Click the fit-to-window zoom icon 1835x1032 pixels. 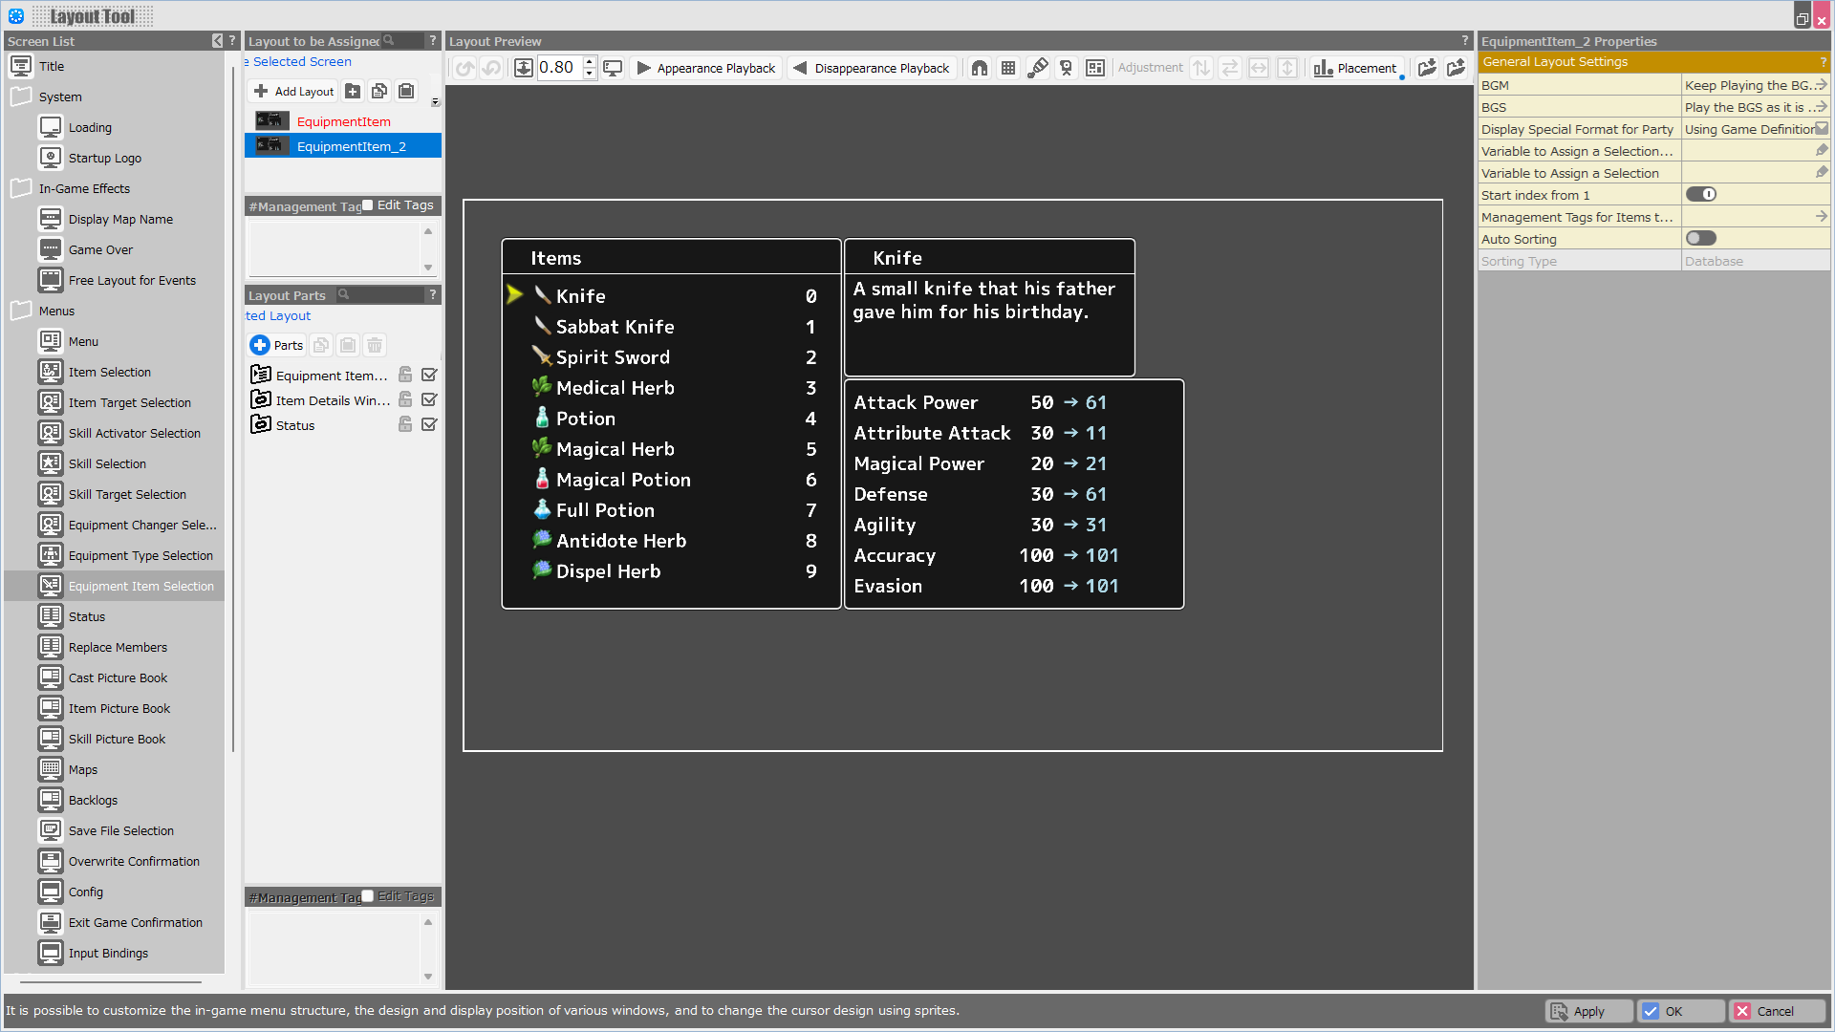coord(523,68)
